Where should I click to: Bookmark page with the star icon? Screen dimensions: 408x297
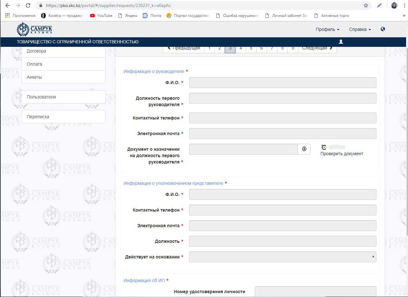coord(366,5)
